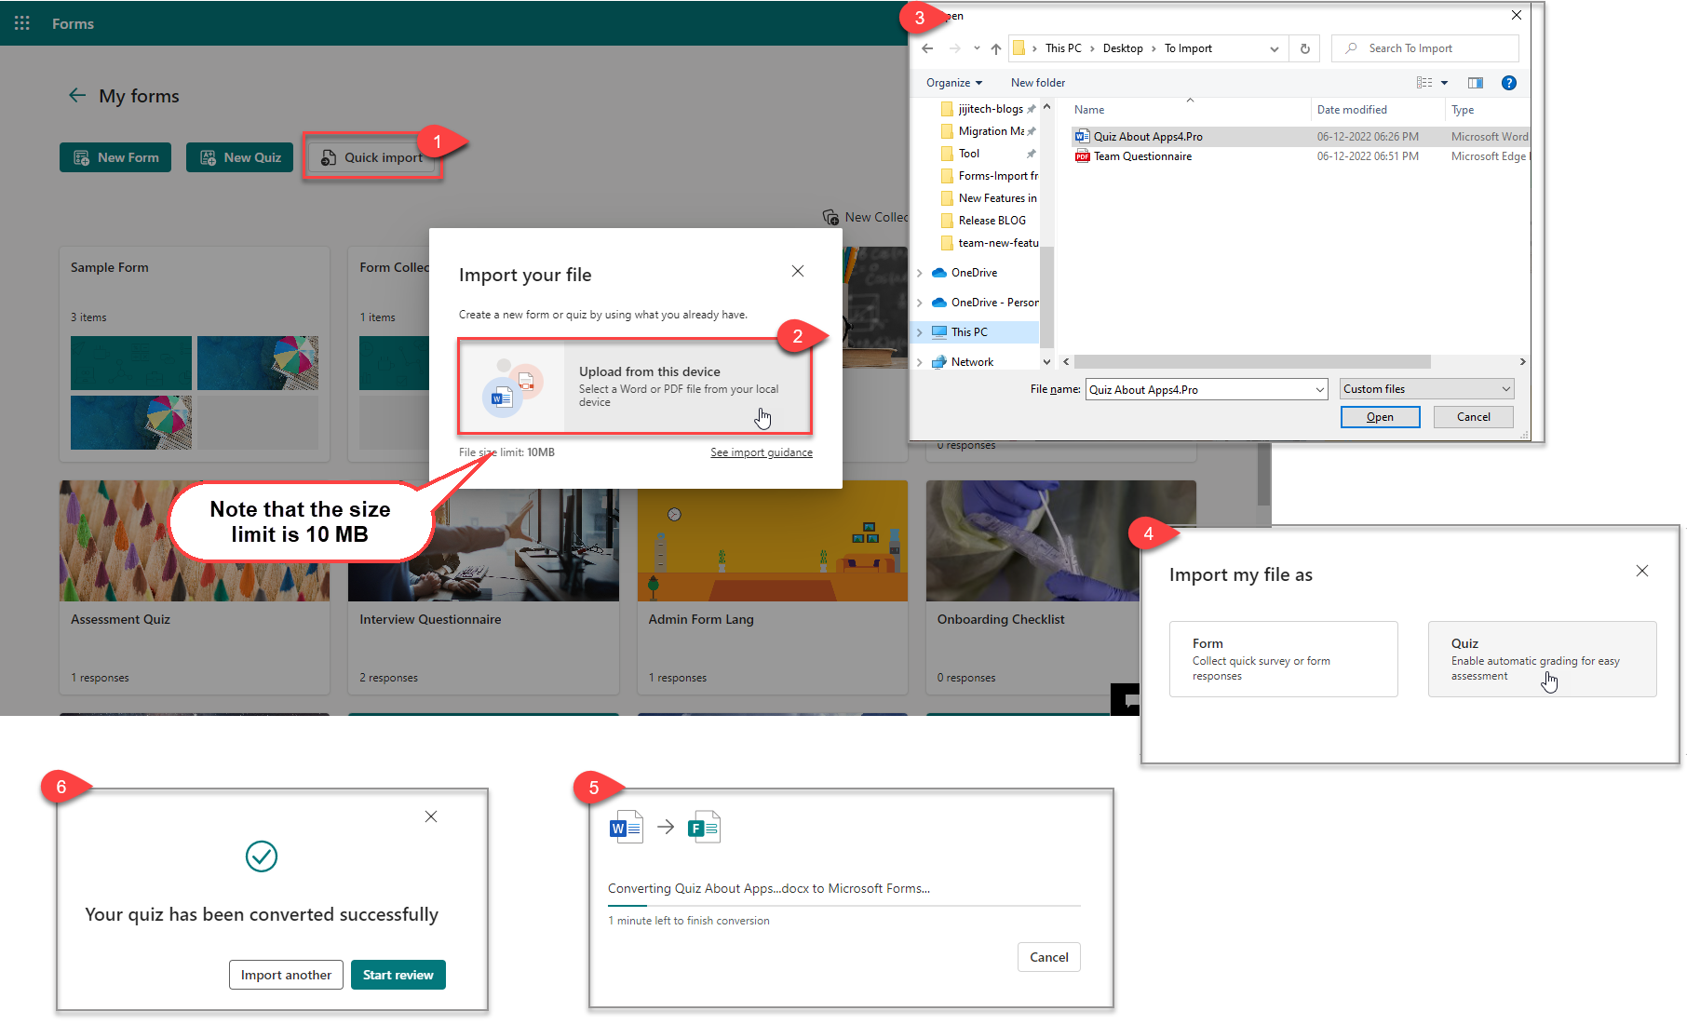Click the back arrow beside My forms
This screenshot has height=1025, width=1700.
[x=77, y=96]
